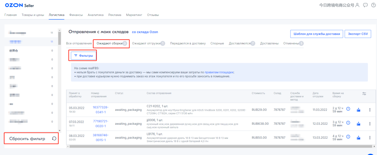
Task: Click the assemble icon for shipment 16377328-0341-1
Action: [x=358, y=110]
